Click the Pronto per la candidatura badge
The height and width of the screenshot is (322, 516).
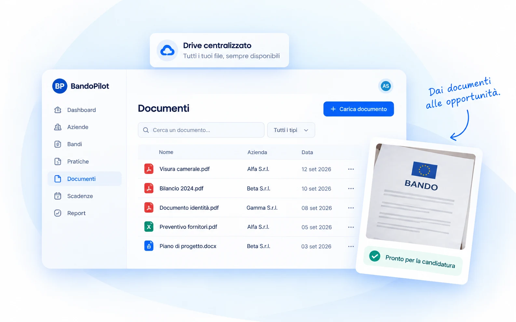(413, 261)
